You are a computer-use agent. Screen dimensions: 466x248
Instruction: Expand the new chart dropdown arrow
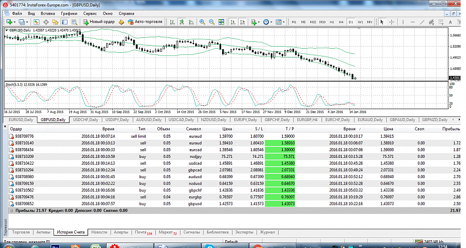(14, 22)
